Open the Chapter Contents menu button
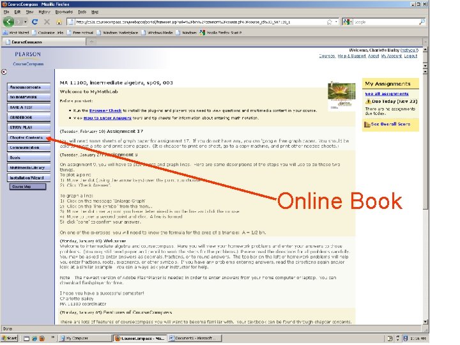 29,137
